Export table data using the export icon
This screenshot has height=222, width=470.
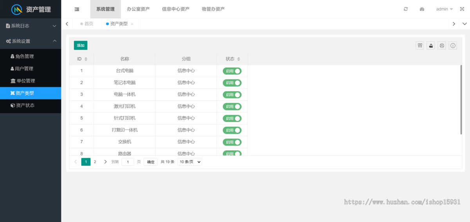[431, 45]
